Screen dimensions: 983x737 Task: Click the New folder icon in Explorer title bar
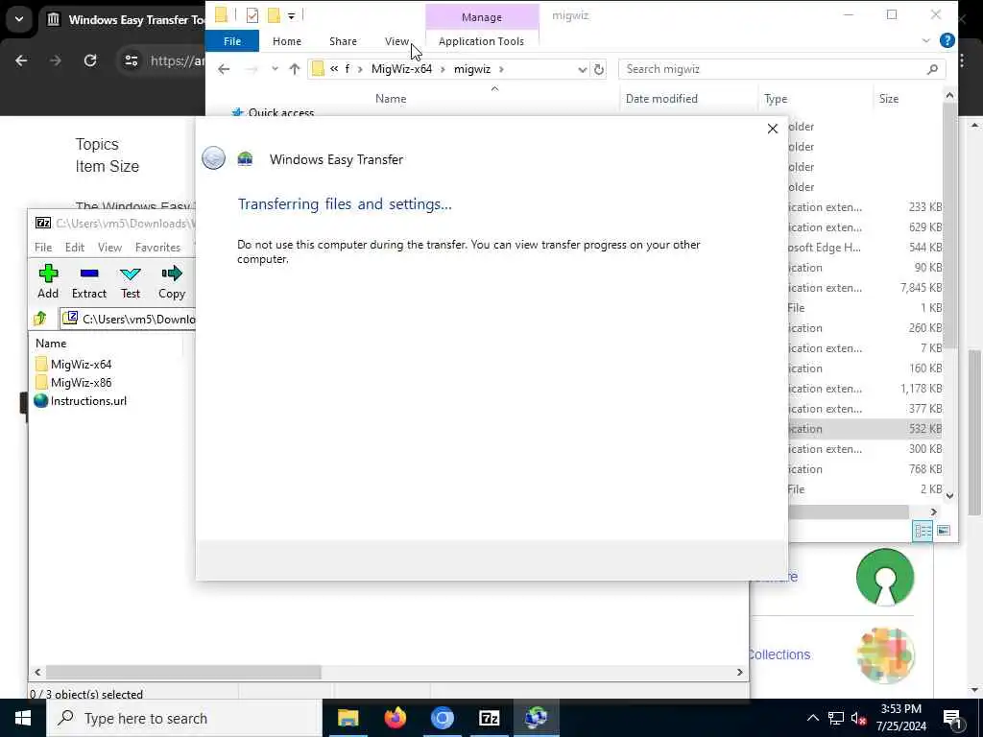[x=274, y=15]
